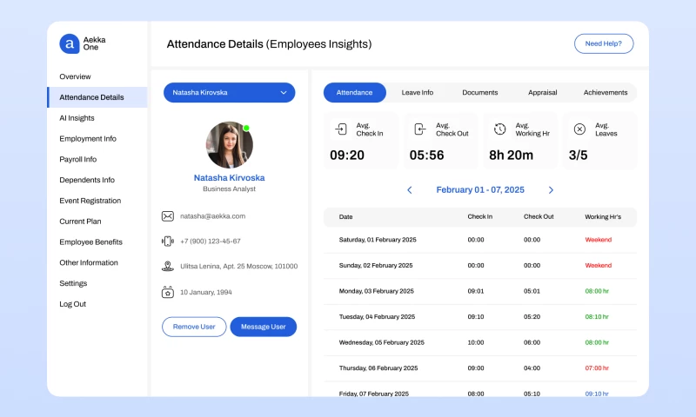The height and width of the screenshot is (417, 696).
Task: Open Settings in the sidebar
Action: pos(73,283)
